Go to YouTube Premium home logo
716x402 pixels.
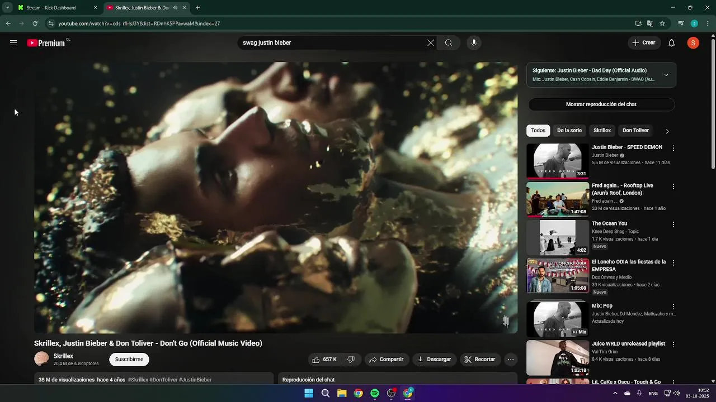(48, 43)
